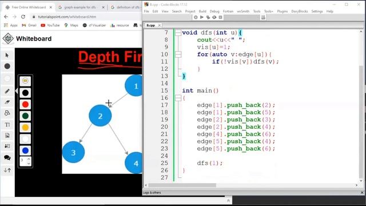Collapse the for loop fold at line 10

tap(178, 54)
